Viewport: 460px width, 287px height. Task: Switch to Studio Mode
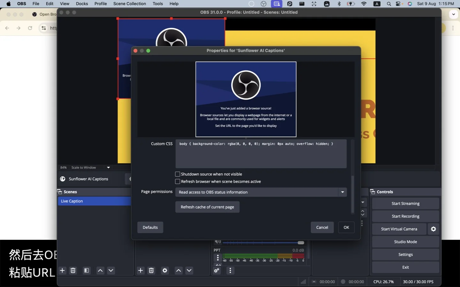405,242
